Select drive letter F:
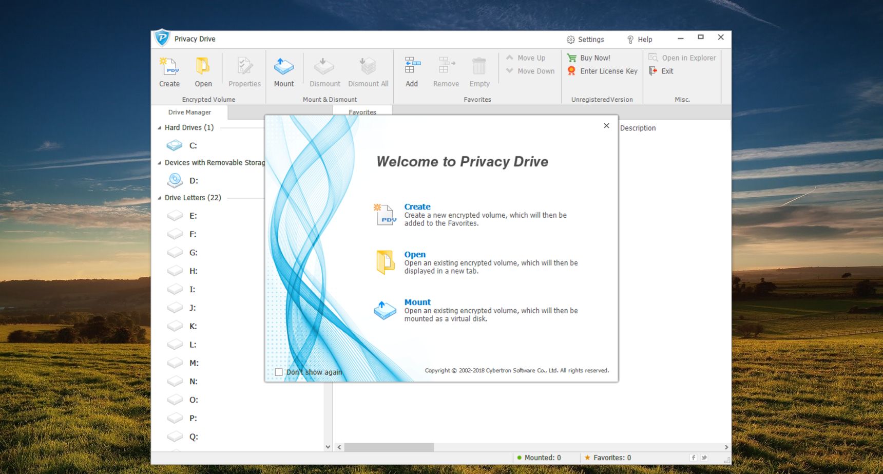 tap(182, 234)
